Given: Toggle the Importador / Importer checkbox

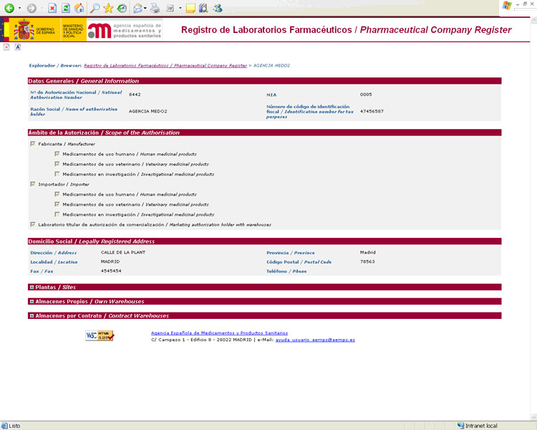Looking at the screenshot, I should click(x=33, y=184).
